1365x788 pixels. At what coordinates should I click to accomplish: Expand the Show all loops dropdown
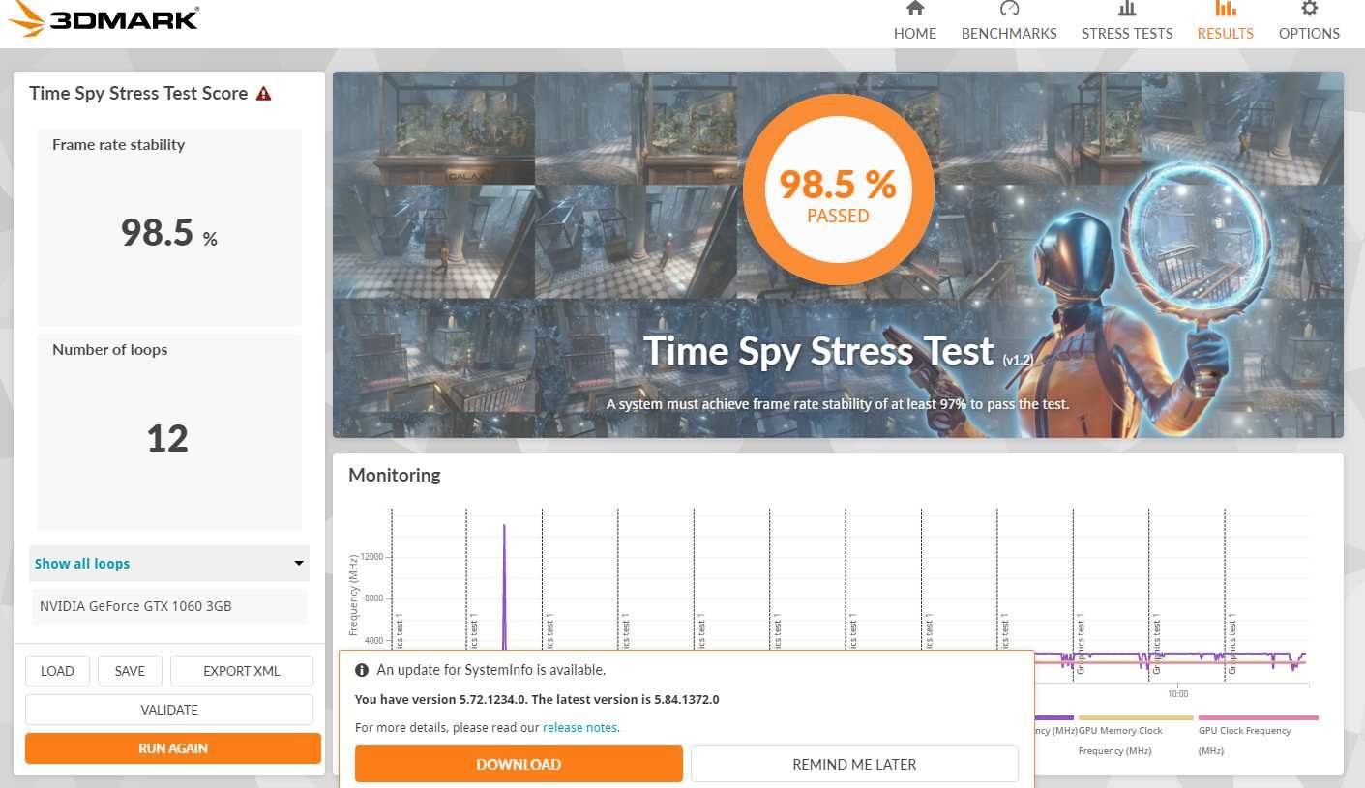tap(169, 564)
